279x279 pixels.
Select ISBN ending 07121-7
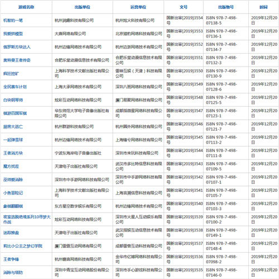click(x=222, y=126)
